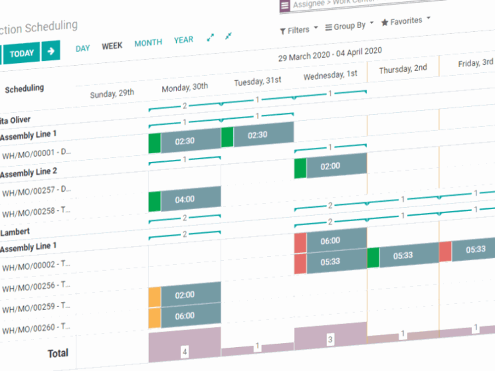495x371 pixels.
Task: Select row WH/MO/00260 - T...
Action: tap(36, 328)
